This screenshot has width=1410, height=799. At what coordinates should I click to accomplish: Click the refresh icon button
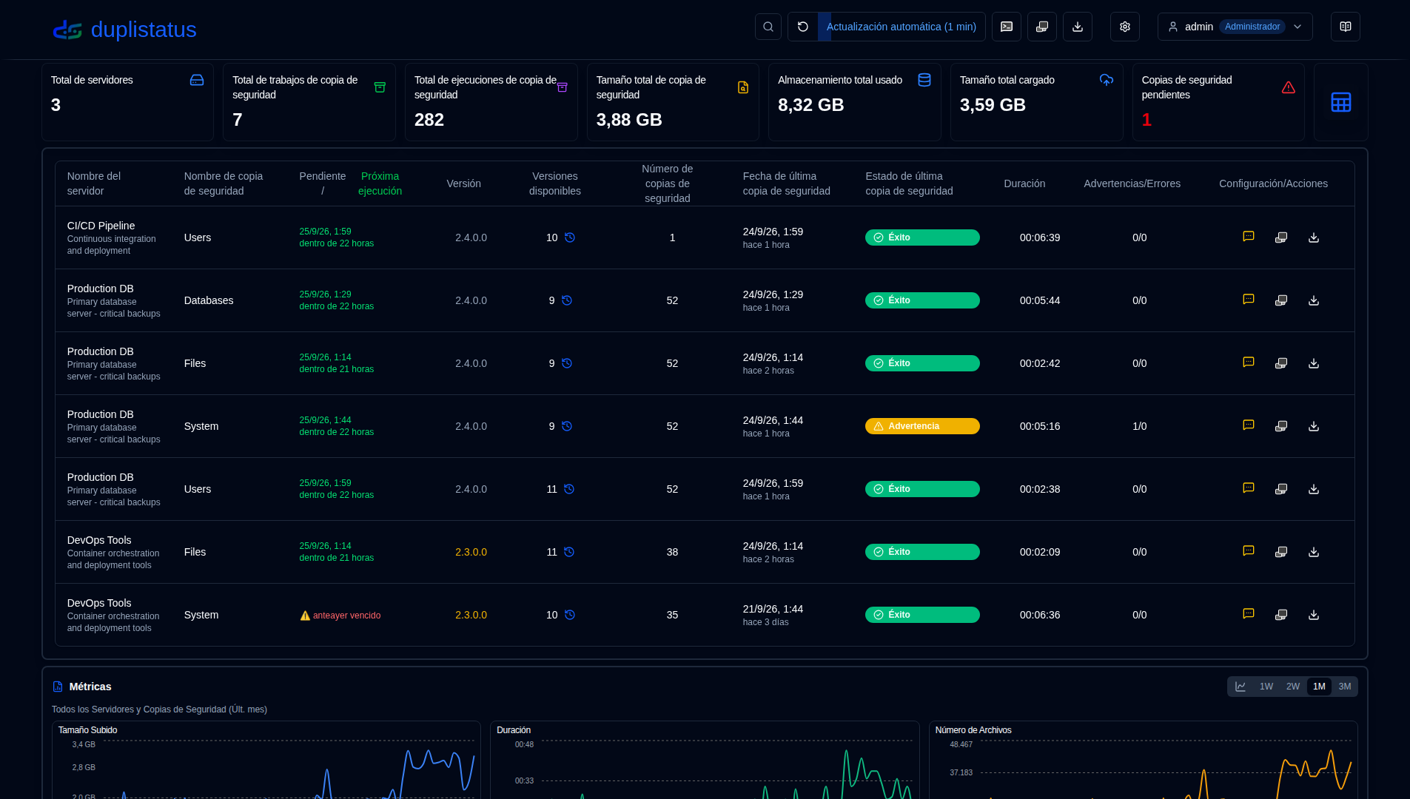tap(803, 27)
